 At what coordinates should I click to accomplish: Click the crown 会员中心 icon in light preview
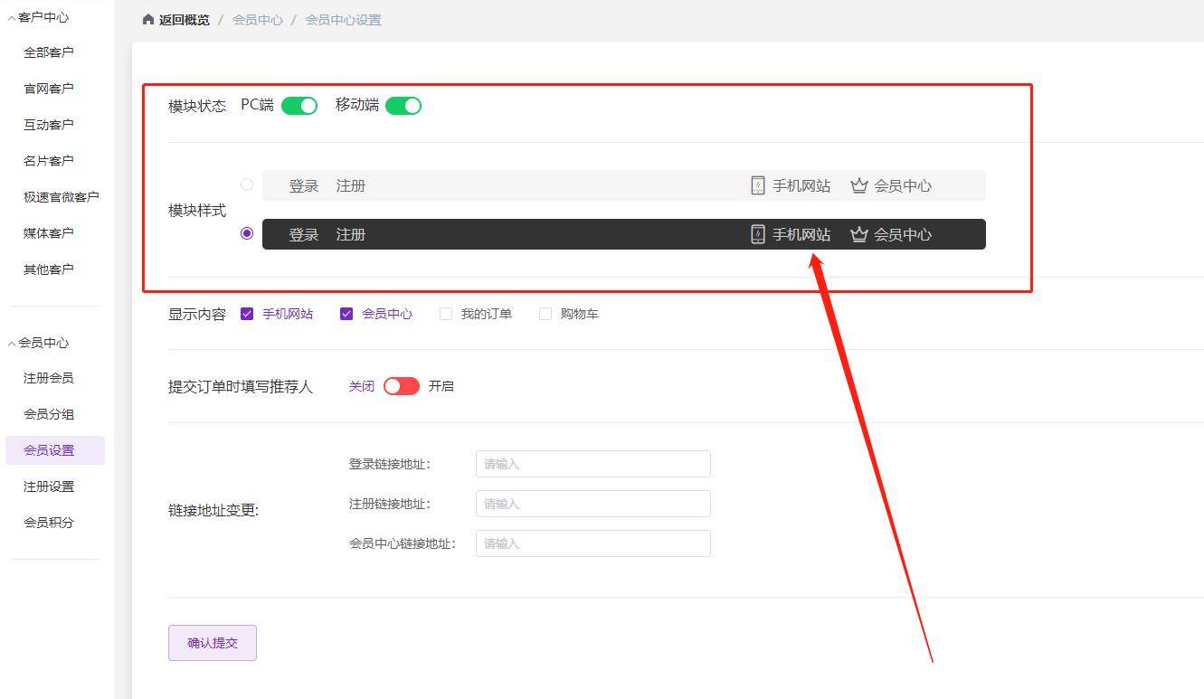858,185
